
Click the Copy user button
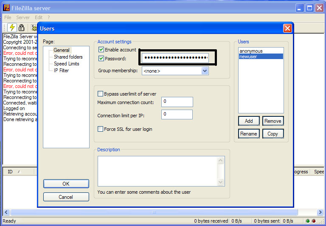click(273, 133)
